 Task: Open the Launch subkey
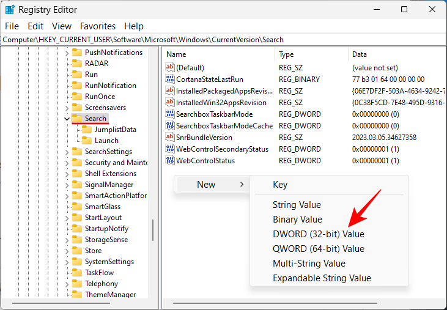coord(106,141)
